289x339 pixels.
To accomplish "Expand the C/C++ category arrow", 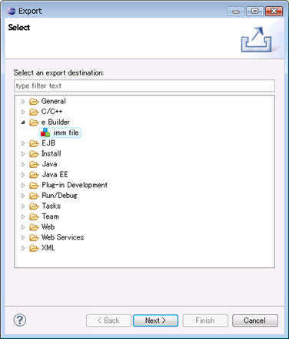I will [x=23, y=112].
